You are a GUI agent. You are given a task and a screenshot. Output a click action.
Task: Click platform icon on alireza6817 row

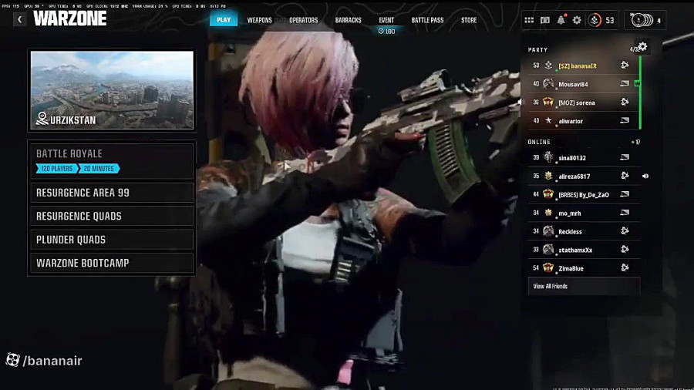(x=625, y=176)
